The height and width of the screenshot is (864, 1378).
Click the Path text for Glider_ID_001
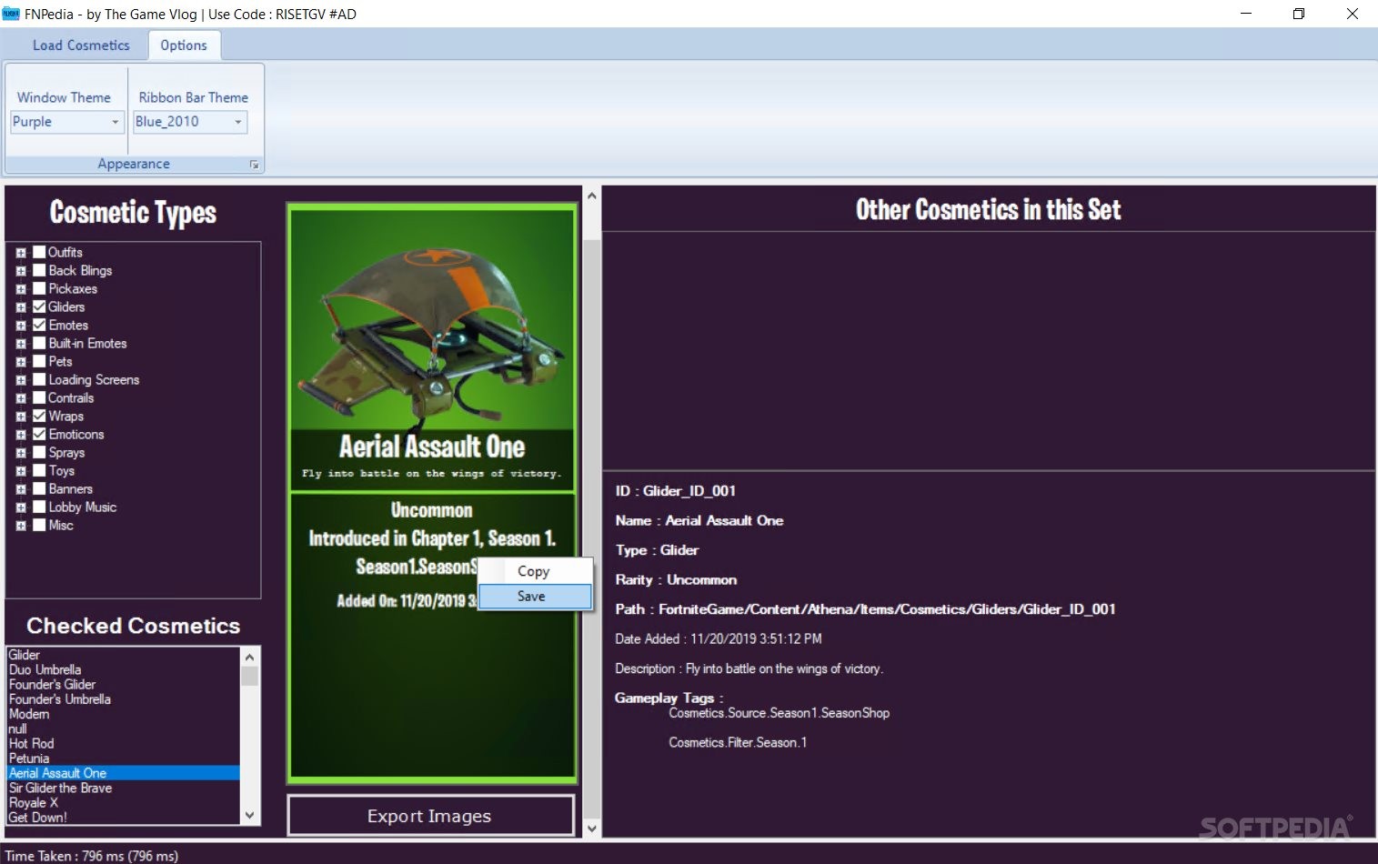[x=865, y=609]
